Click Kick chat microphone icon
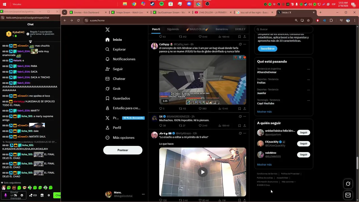The width and height of the screenshot is (359, 202). pyautogui.click(x=5, y=195)
